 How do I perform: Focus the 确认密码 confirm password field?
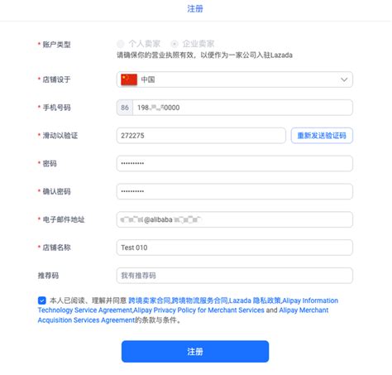235,191
